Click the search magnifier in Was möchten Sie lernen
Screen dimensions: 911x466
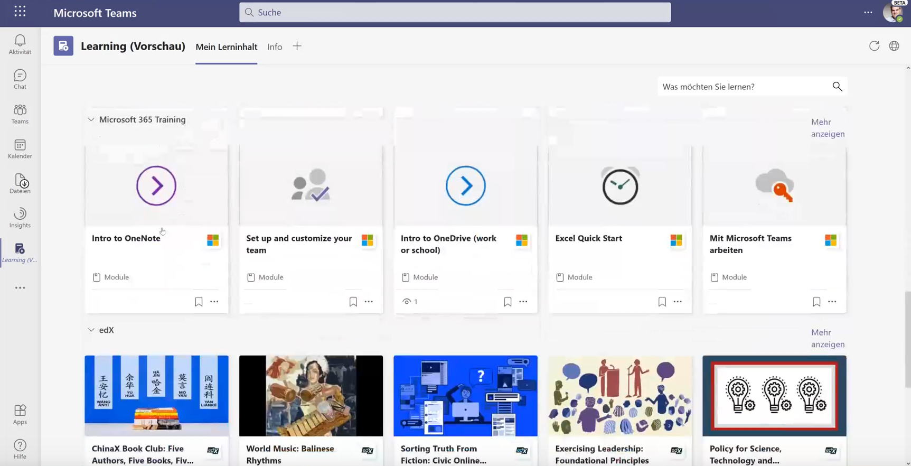837,86
